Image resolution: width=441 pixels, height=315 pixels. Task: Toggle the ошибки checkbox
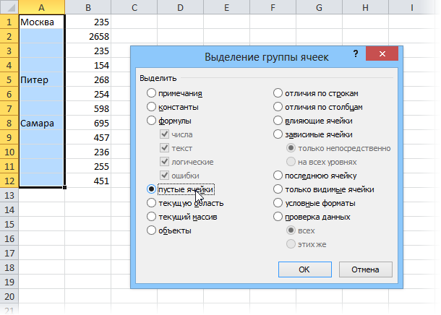pos(165,176)
